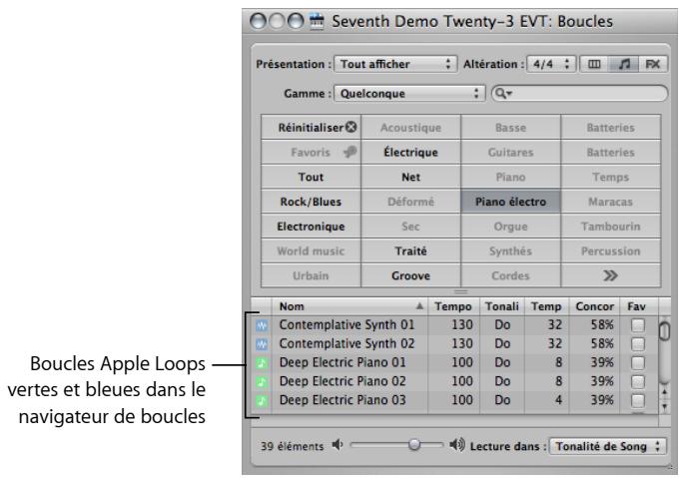Select the FX sound effects view
Viewport: 686px width, 478px height.
(653, 64)
